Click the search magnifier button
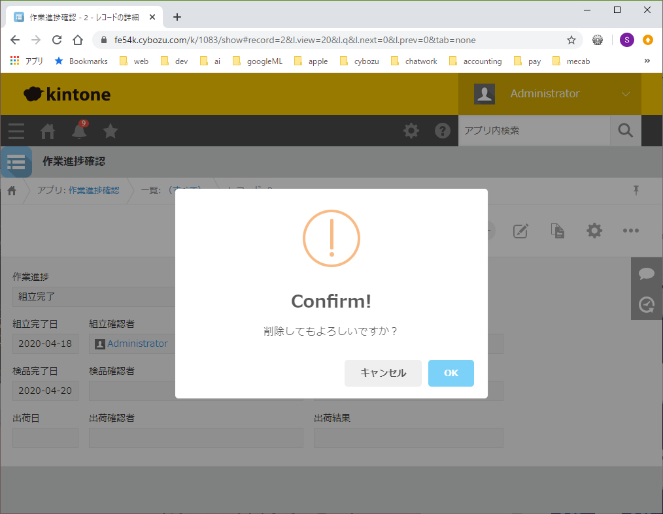Viewport: 663px width, 514px height. tap(625, 131)
